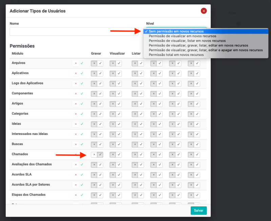Image resolution: width=271 pixels, height=221 pixels.
Task: Select 'Sem permissão em novos recursos' option
Action: click(x=176, y=31)
